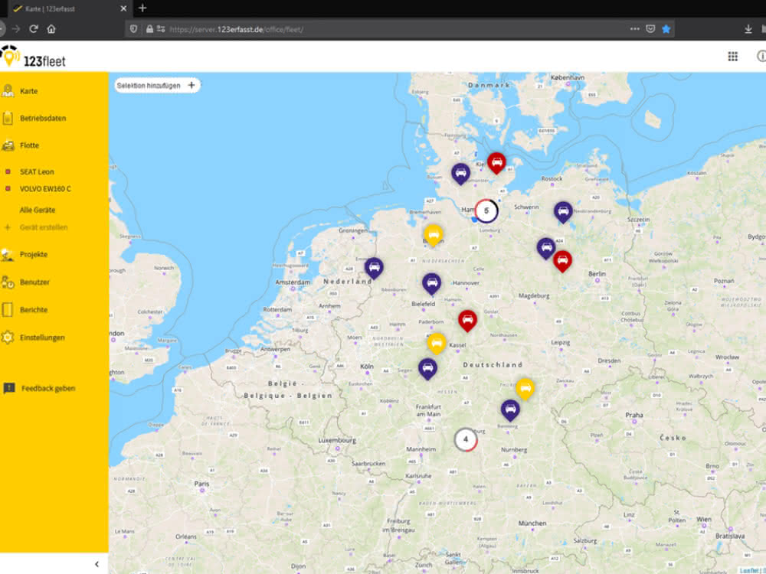Image resolution: width=766 pixels, height=574 pixels.
Task: Select the purple car marker in the Netherlands
Action: pyautogui.click(x=375, y=269)
